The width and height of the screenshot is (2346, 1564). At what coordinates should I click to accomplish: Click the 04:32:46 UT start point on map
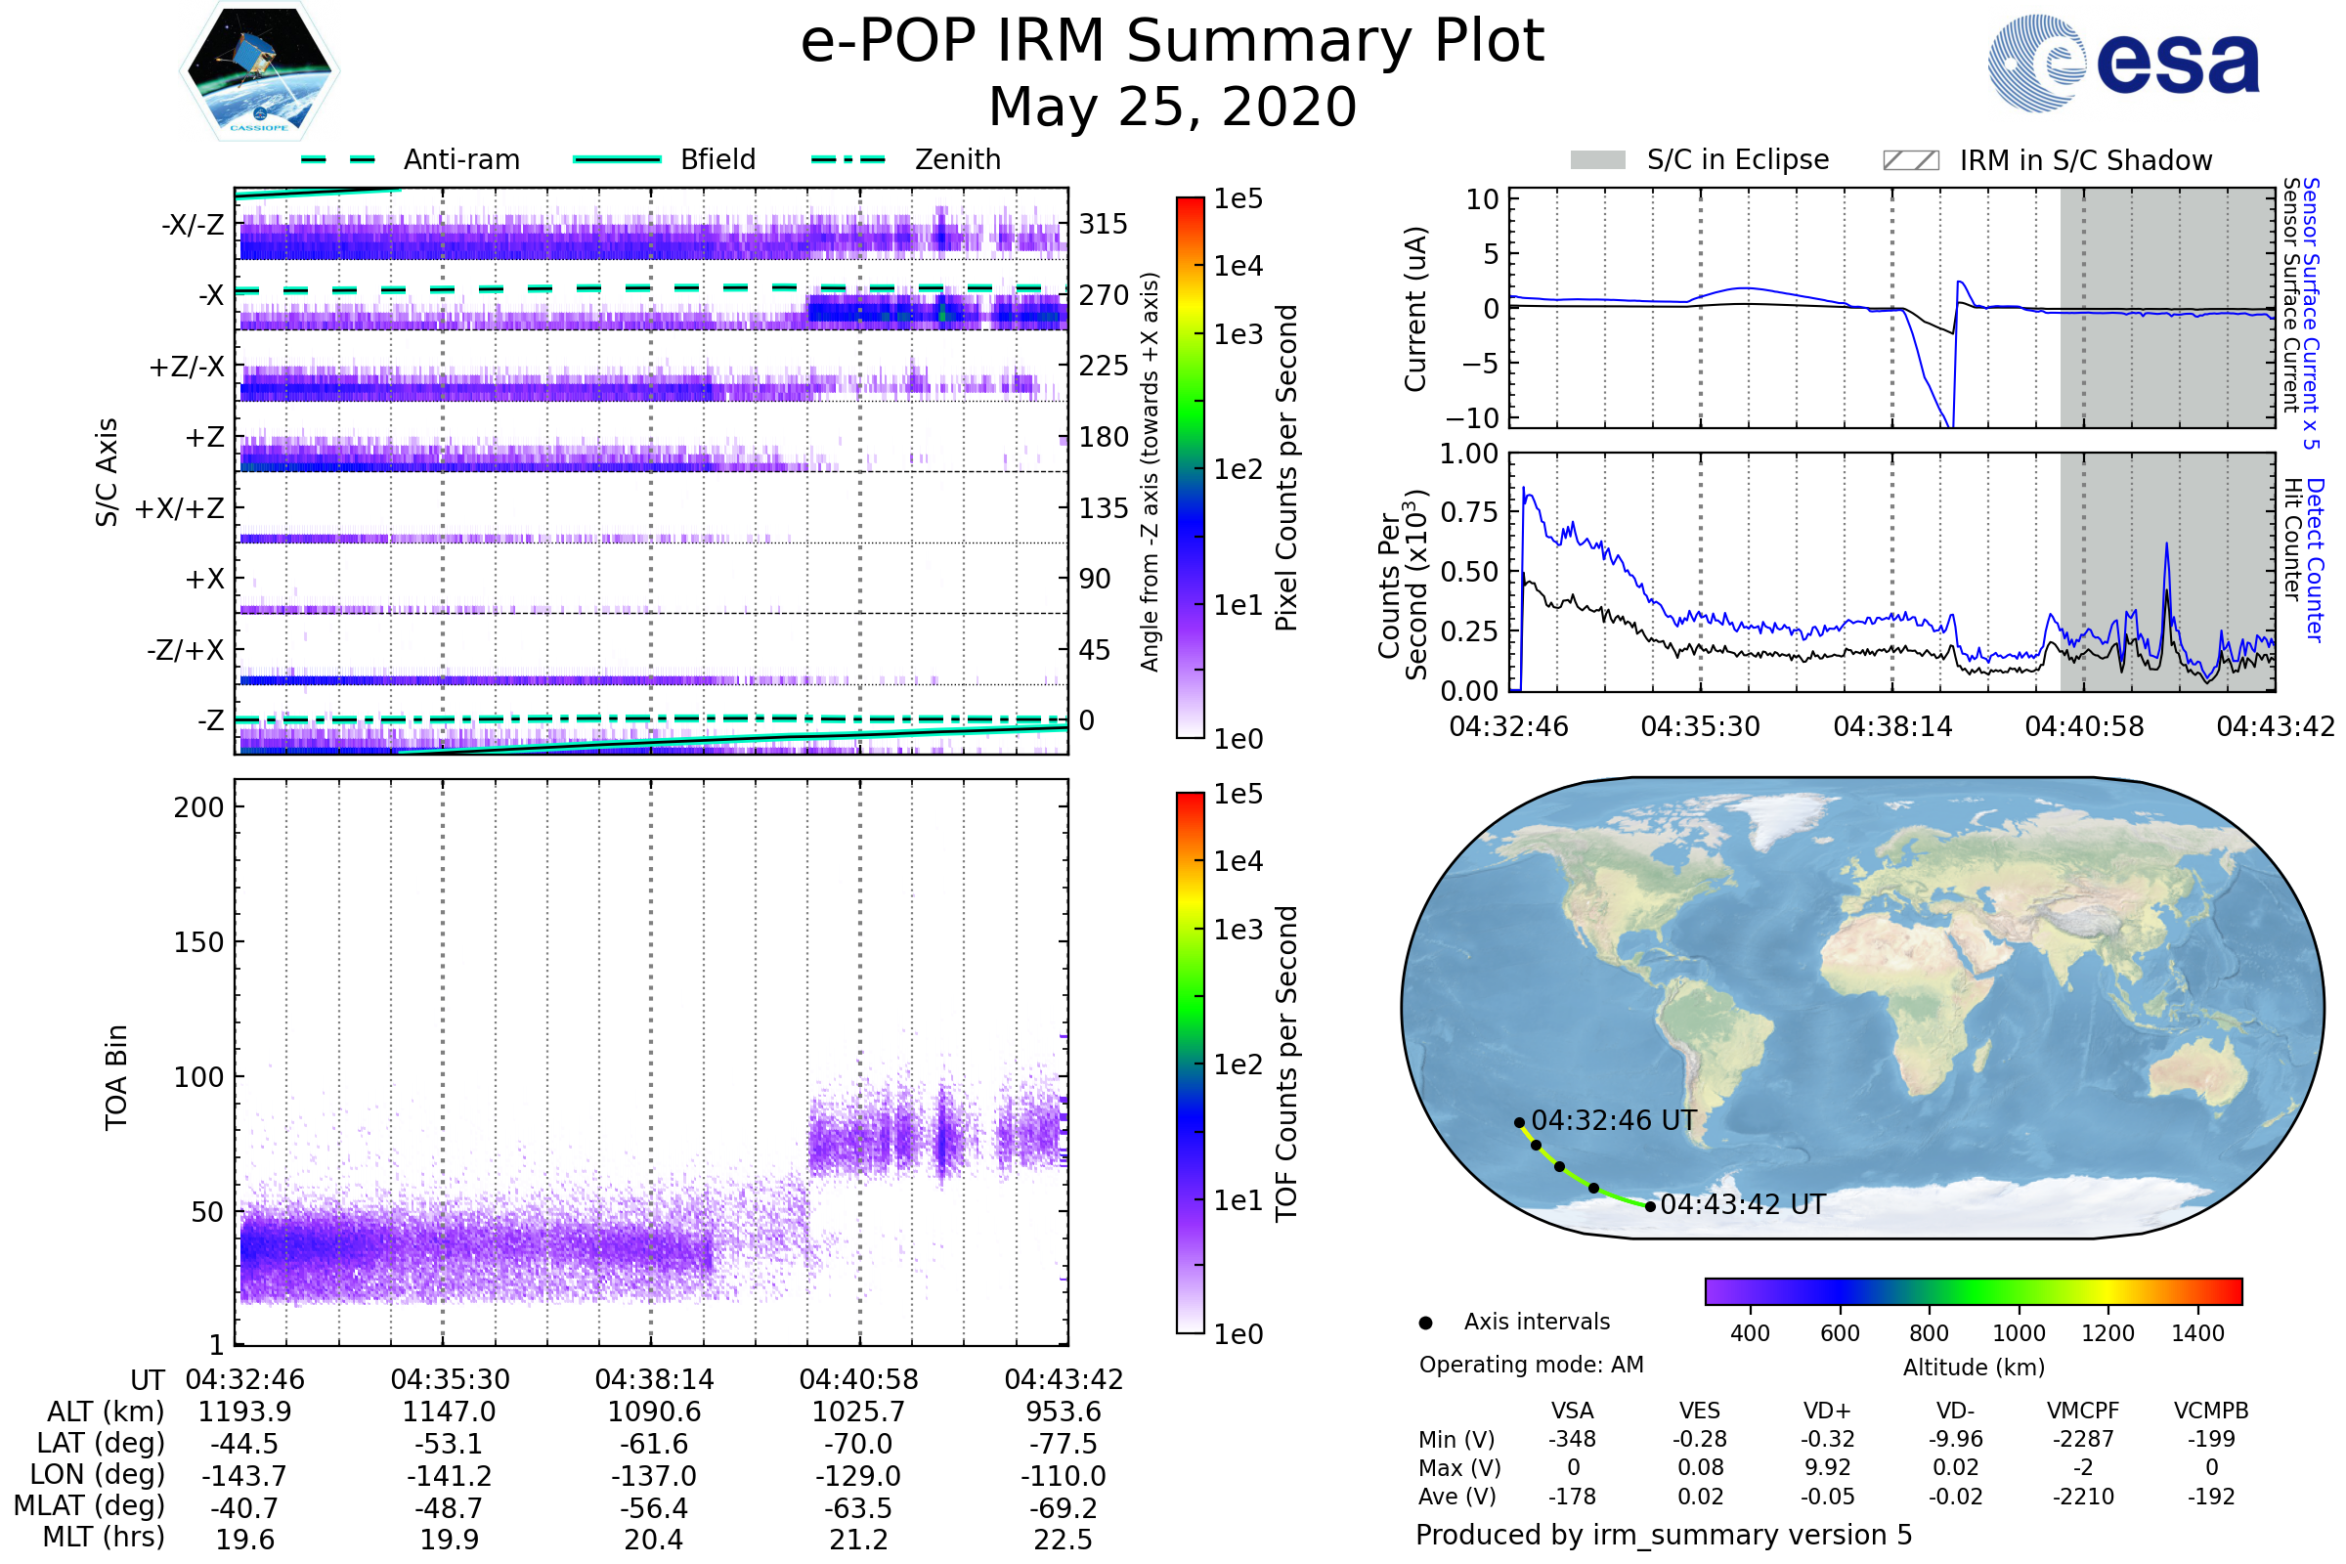[x=1519, y=1123]
